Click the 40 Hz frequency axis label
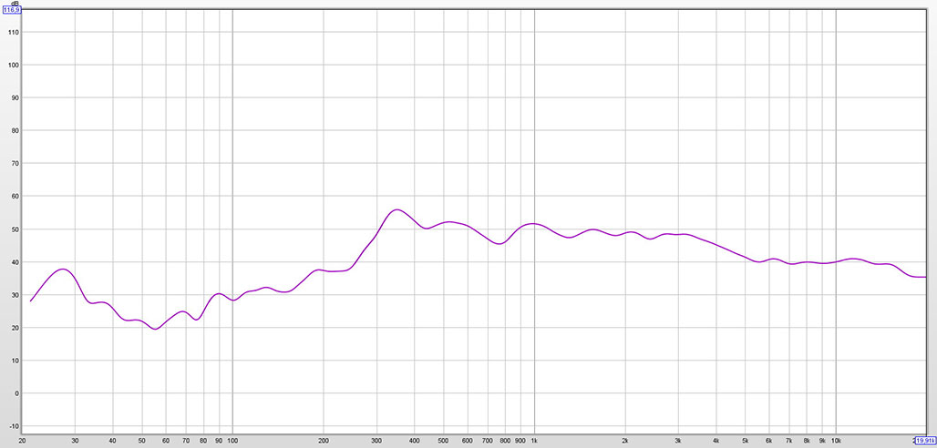Screen dimensions: 937x448 click(x=112, y=440)
